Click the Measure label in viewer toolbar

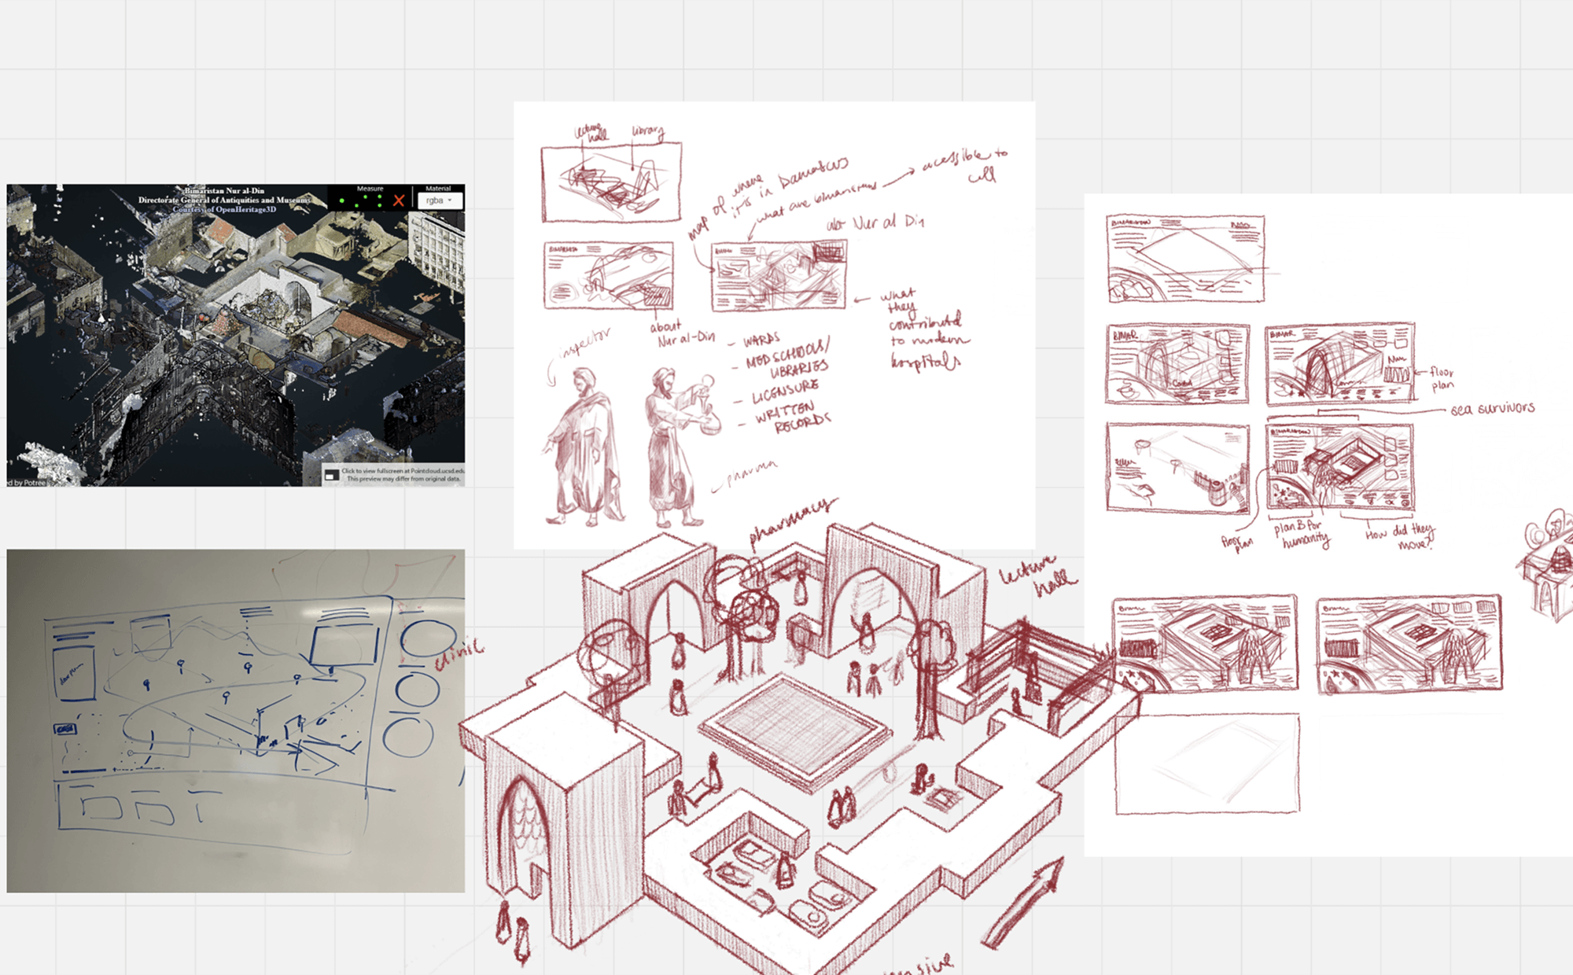pyautogui.click(x=370, y=189)
